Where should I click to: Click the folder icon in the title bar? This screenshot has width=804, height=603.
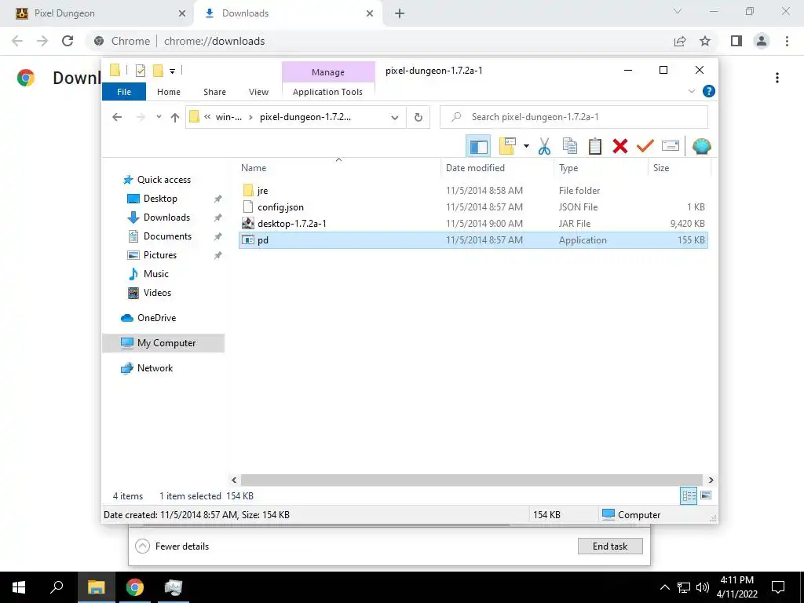click(x=115, y=70)
